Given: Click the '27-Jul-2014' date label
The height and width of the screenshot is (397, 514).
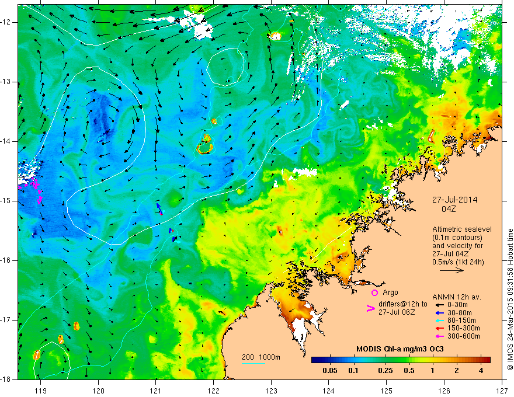Looking at the screenshot, I should pyautogui.click(x=454, y=200).
